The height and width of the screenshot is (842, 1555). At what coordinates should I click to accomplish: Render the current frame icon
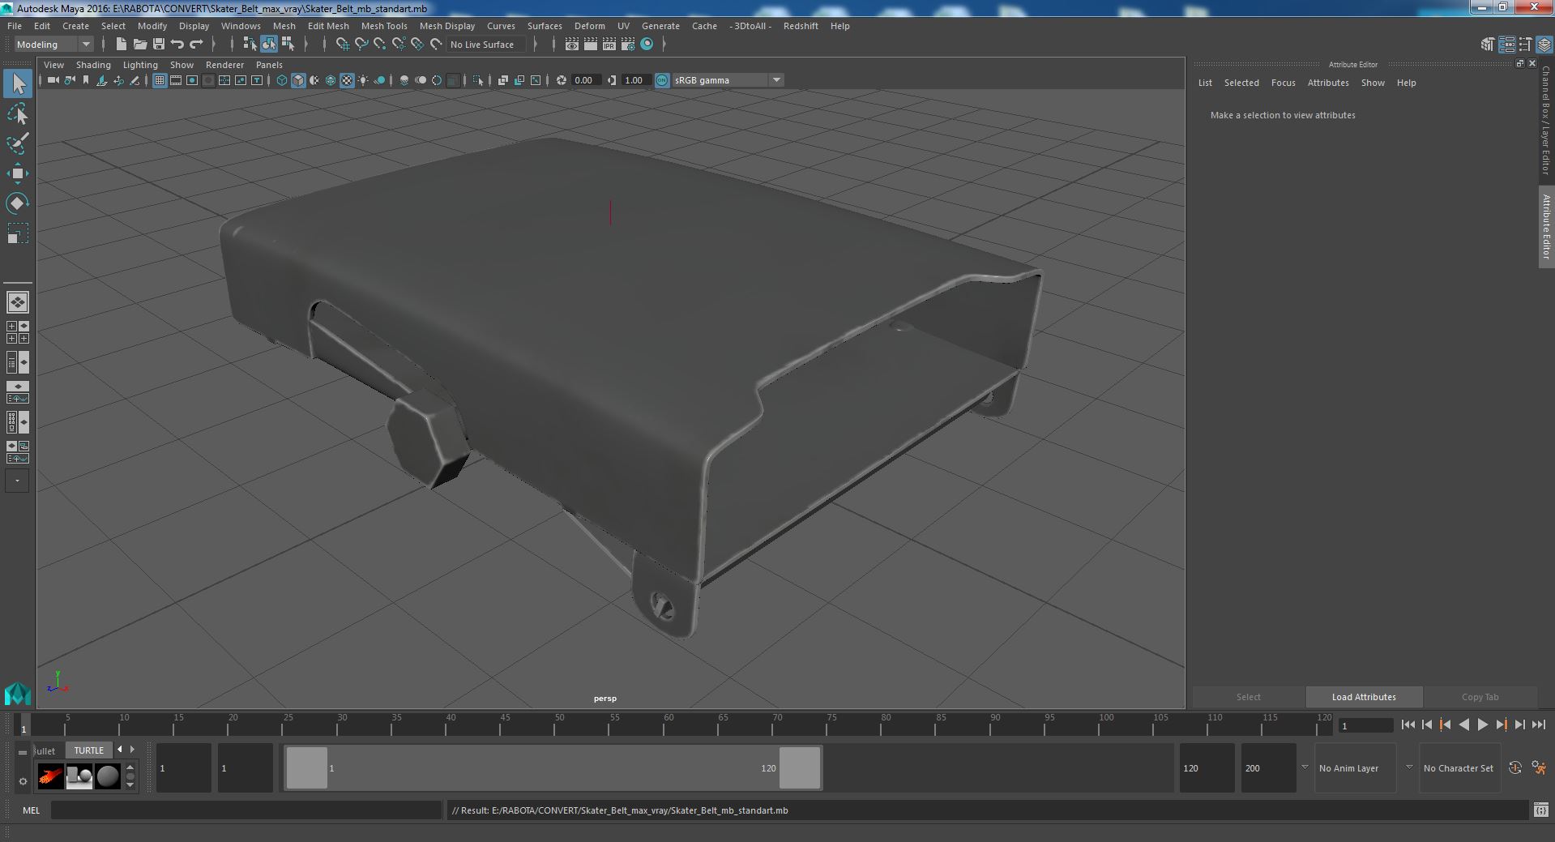(x=591, y=45)
